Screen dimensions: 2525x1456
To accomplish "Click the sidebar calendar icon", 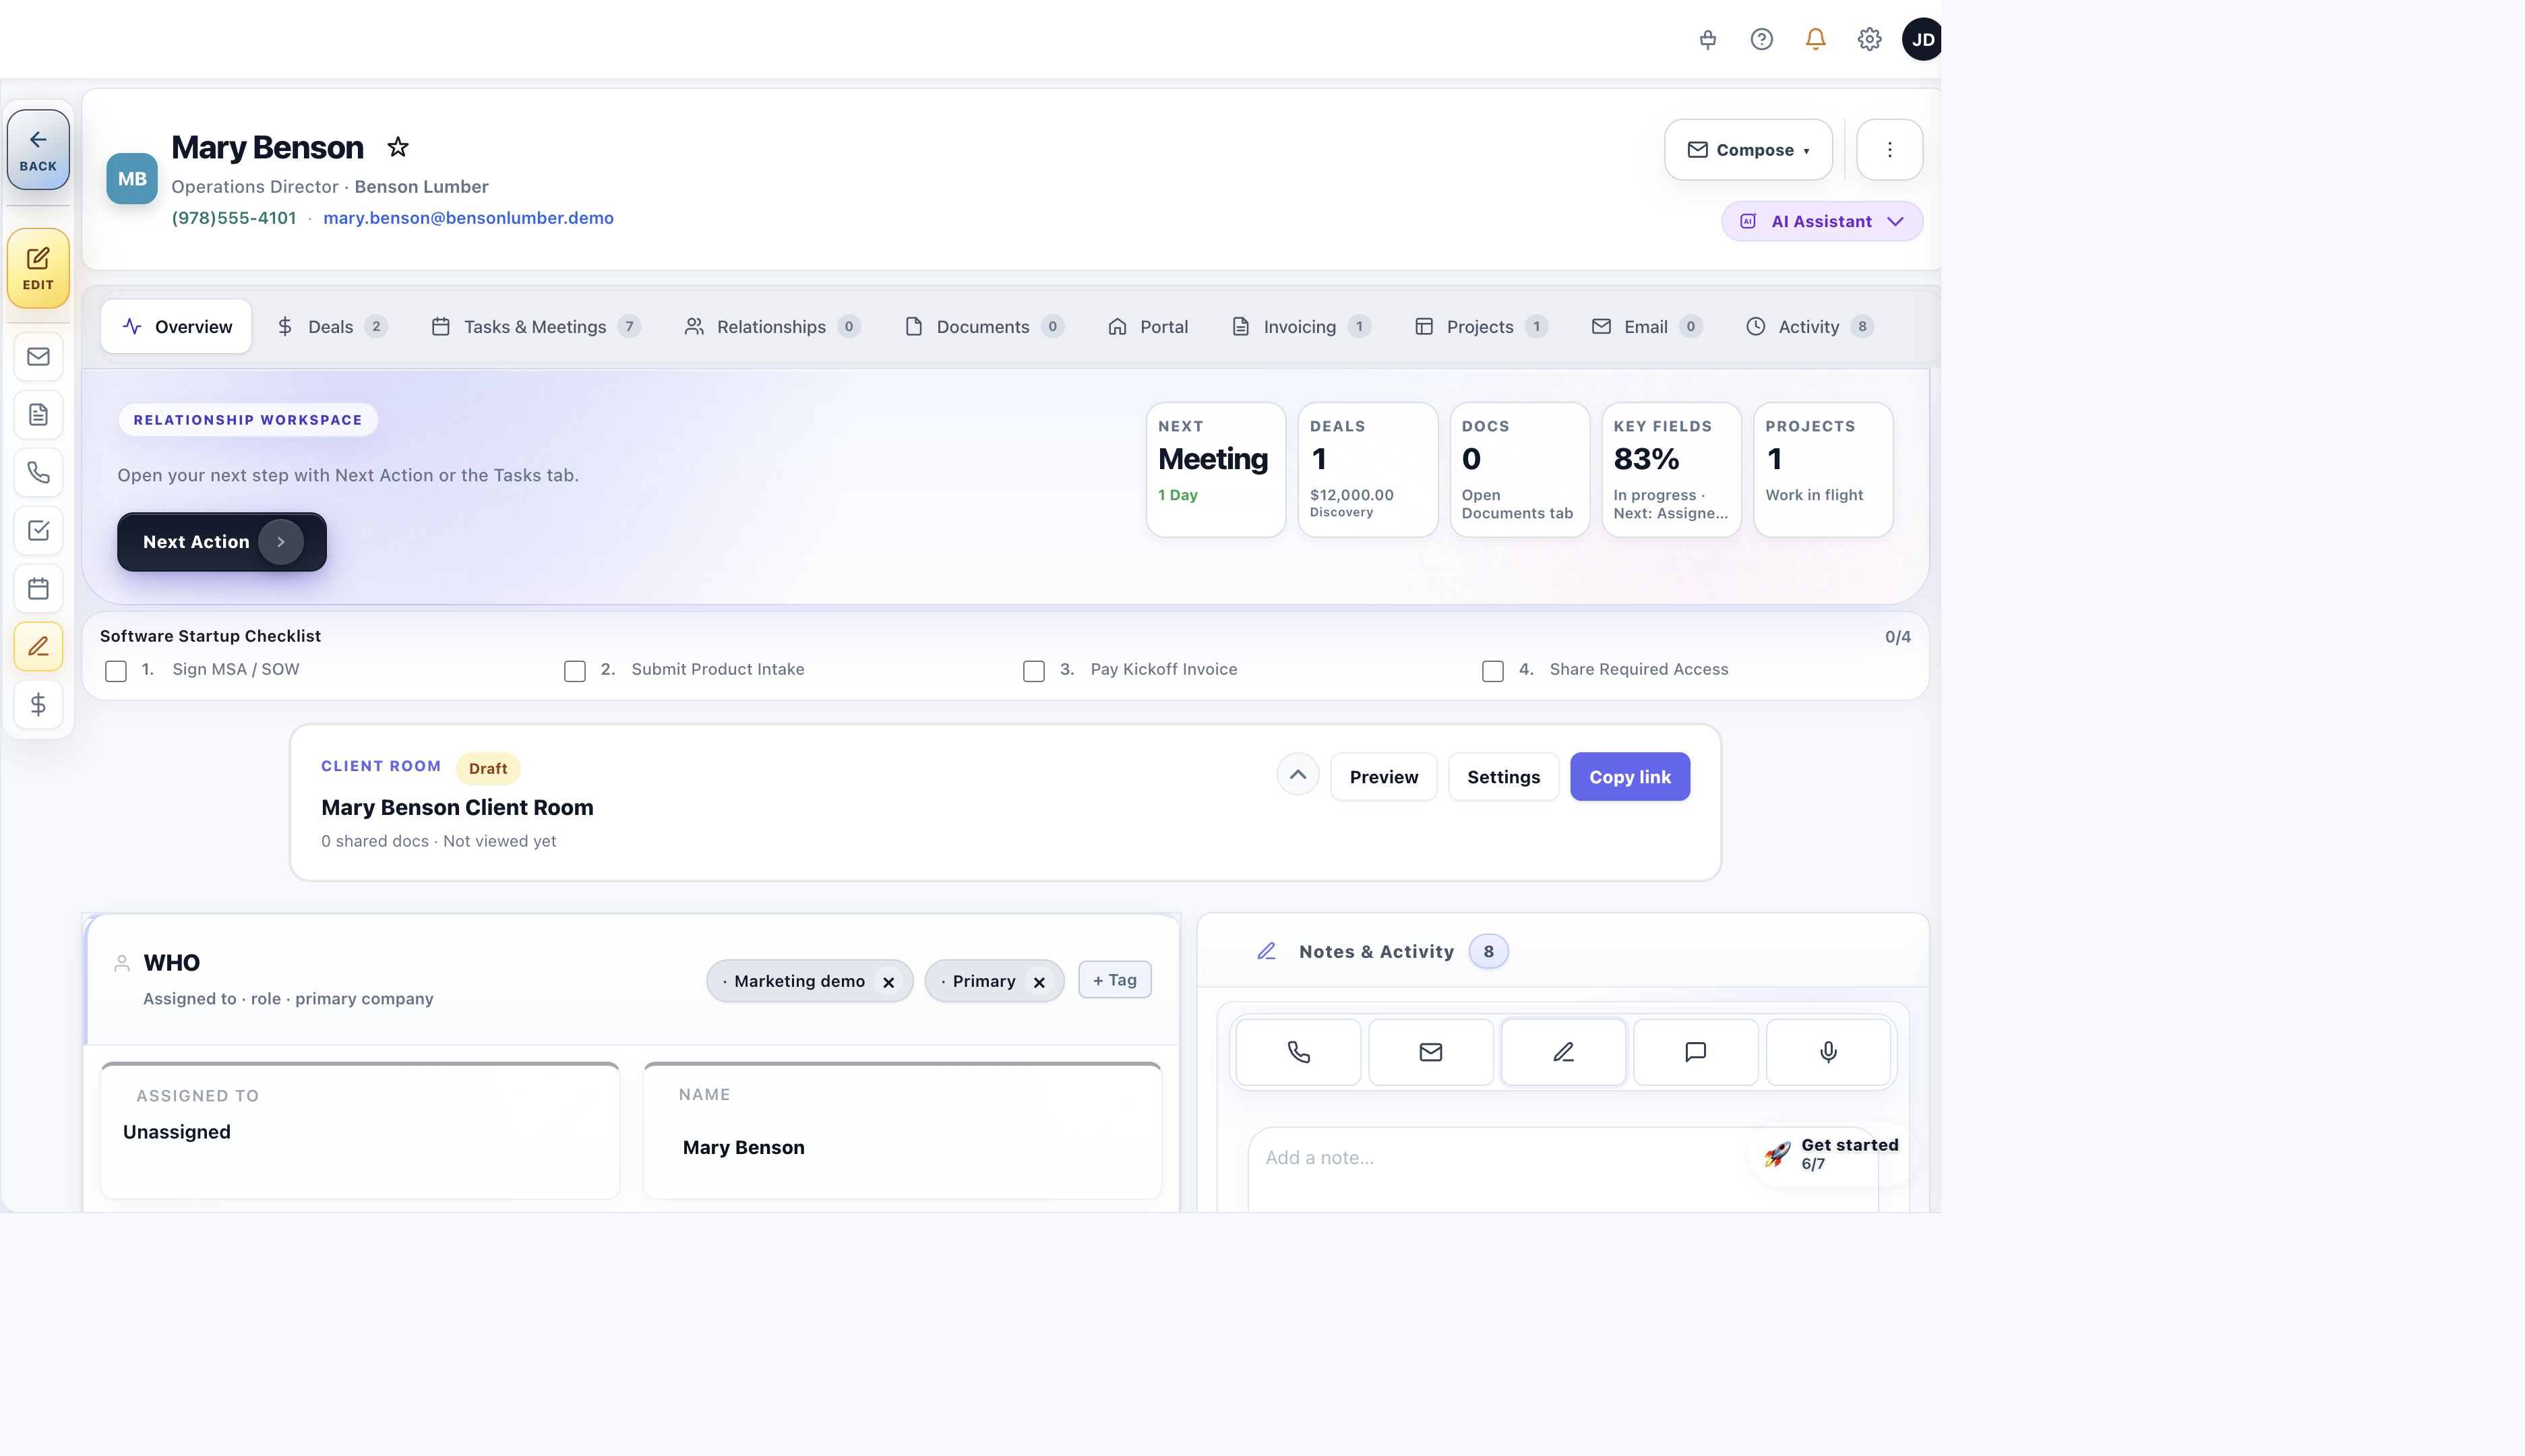I will (38, 589).
